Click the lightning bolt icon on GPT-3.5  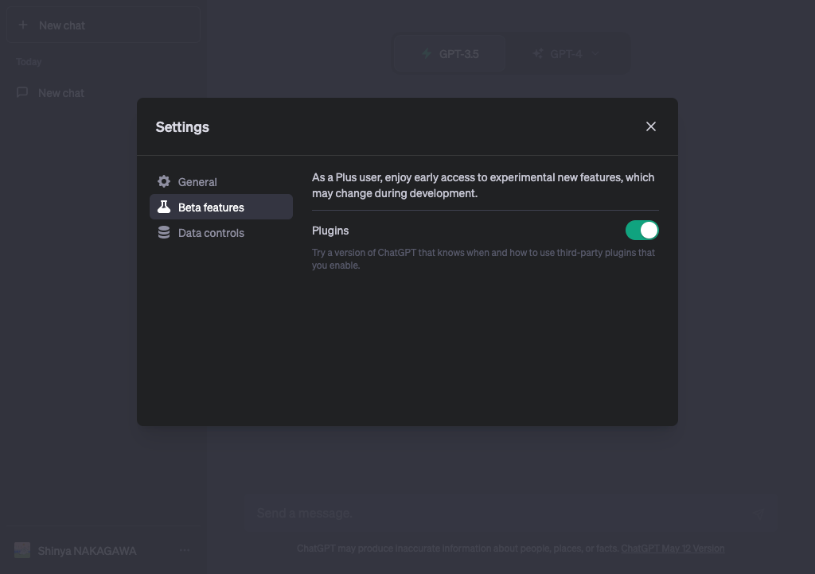(x=428, y=54)
